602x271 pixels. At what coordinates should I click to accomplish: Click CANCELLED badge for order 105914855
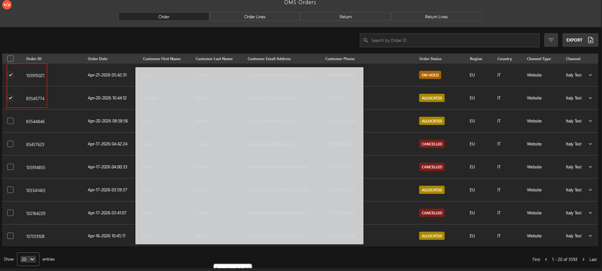click(x=432, y=167)
